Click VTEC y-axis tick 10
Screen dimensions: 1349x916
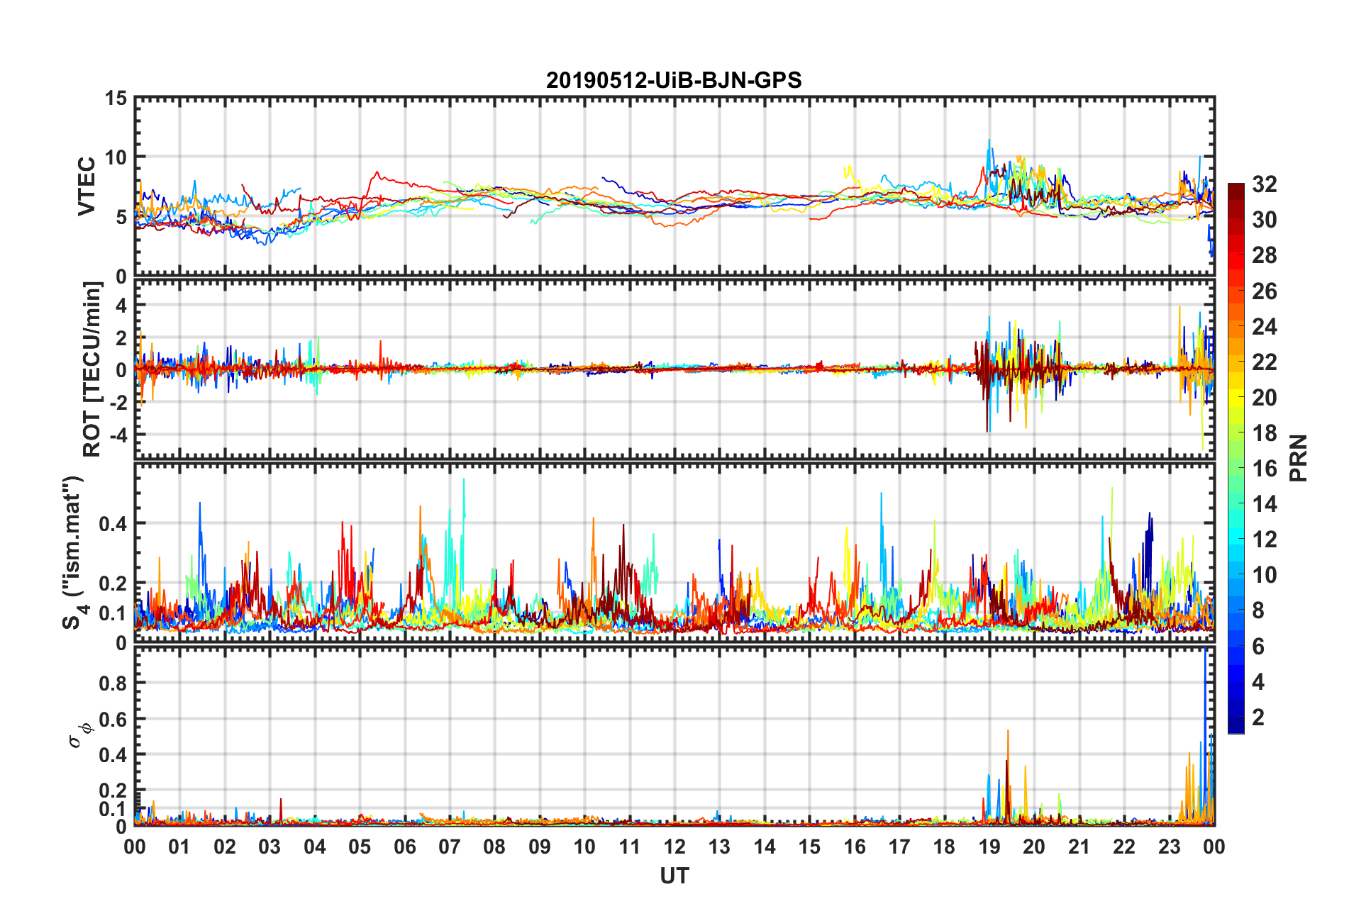tap(116, 157)
